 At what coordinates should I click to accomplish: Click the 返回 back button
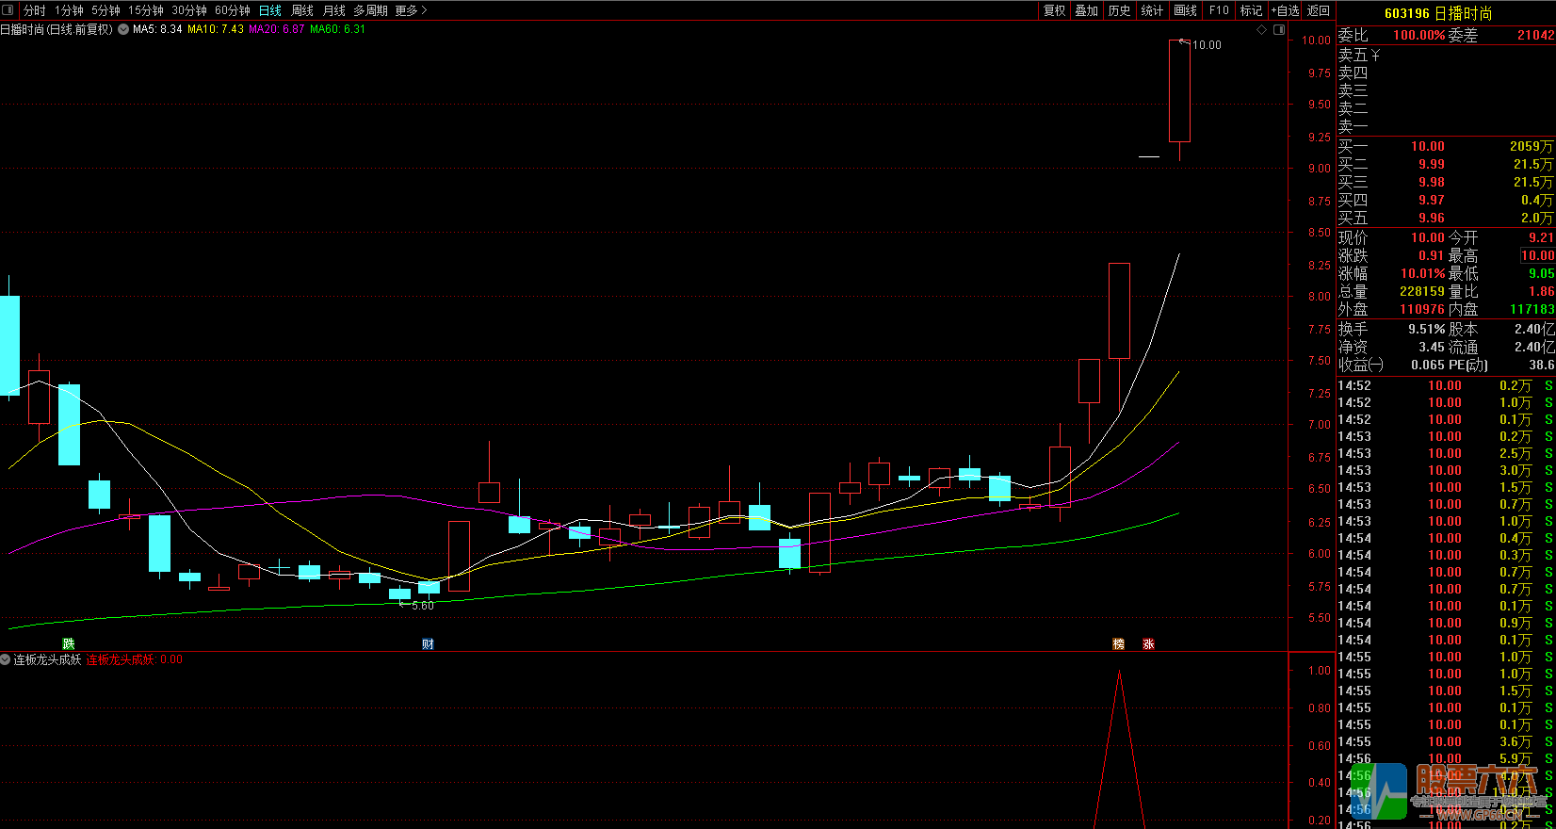point(1319,10)
